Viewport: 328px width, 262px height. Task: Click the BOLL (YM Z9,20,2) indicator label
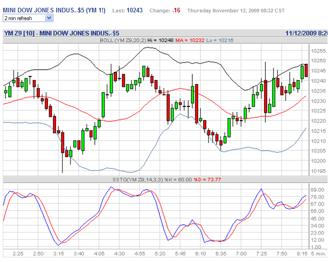tap(123, 40)
